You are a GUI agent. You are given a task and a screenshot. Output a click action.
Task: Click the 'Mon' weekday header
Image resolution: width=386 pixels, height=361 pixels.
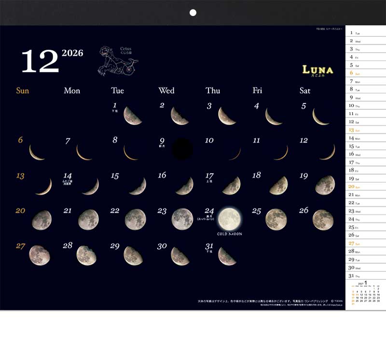point(72,90)
